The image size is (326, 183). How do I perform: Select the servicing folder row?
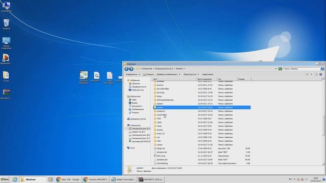202,93
